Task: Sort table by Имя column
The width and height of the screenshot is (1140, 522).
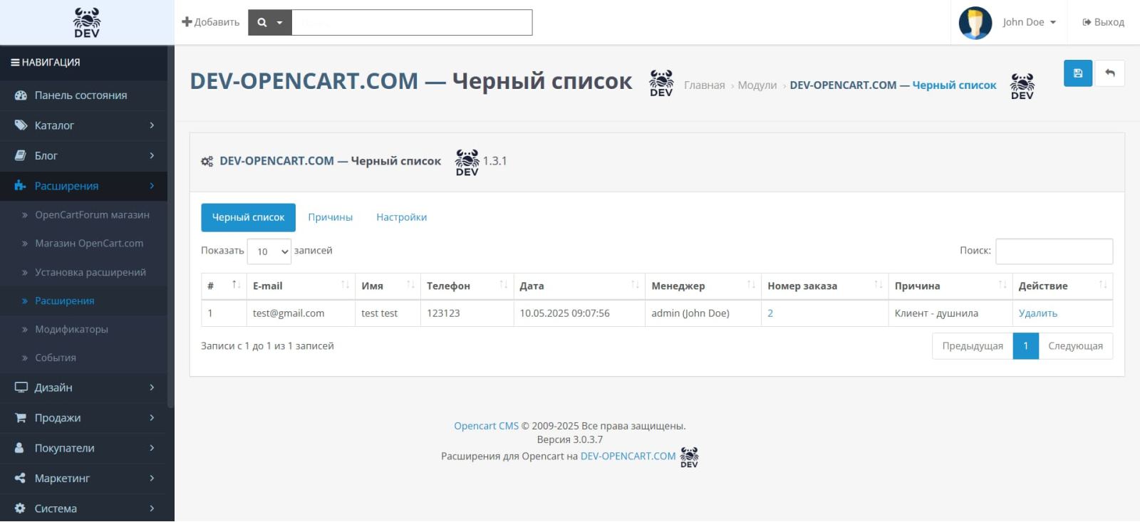Action: pyautogui.click(x=388, y=286)
